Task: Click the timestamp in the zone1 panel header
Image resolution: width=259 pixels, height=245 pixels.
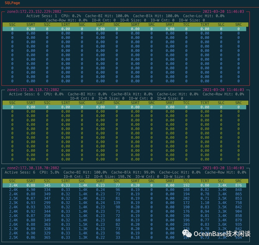Action: 223,90
